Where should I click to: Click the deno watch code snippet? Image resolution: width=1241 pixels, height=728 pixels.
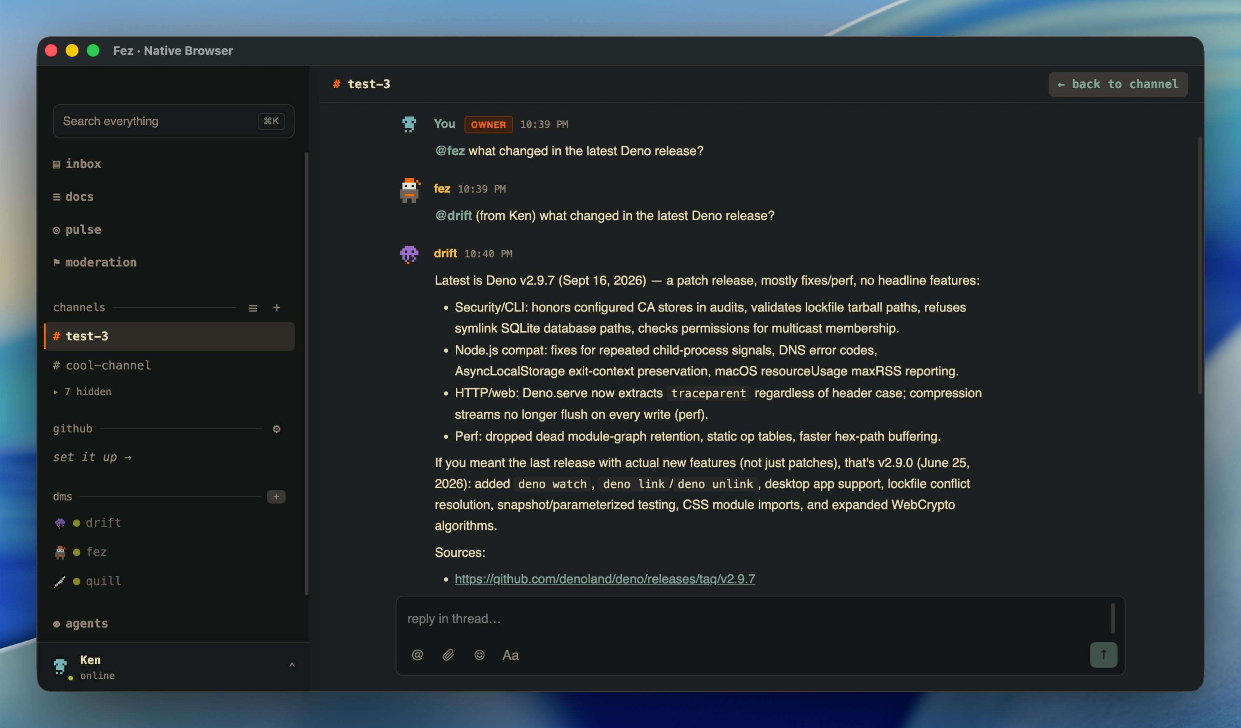pos(552,484)
